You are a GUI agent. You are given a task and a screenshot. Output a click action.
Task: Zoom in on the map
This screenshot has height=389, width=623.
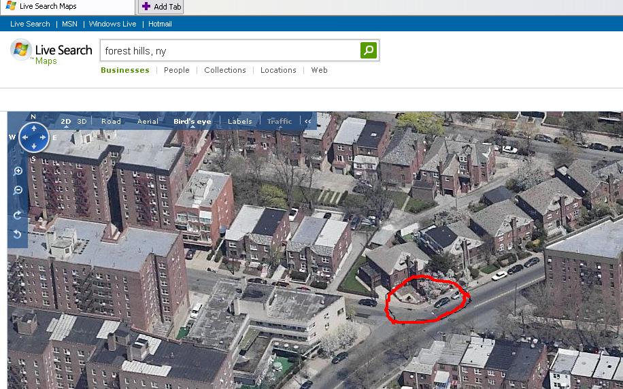point(18,171)
